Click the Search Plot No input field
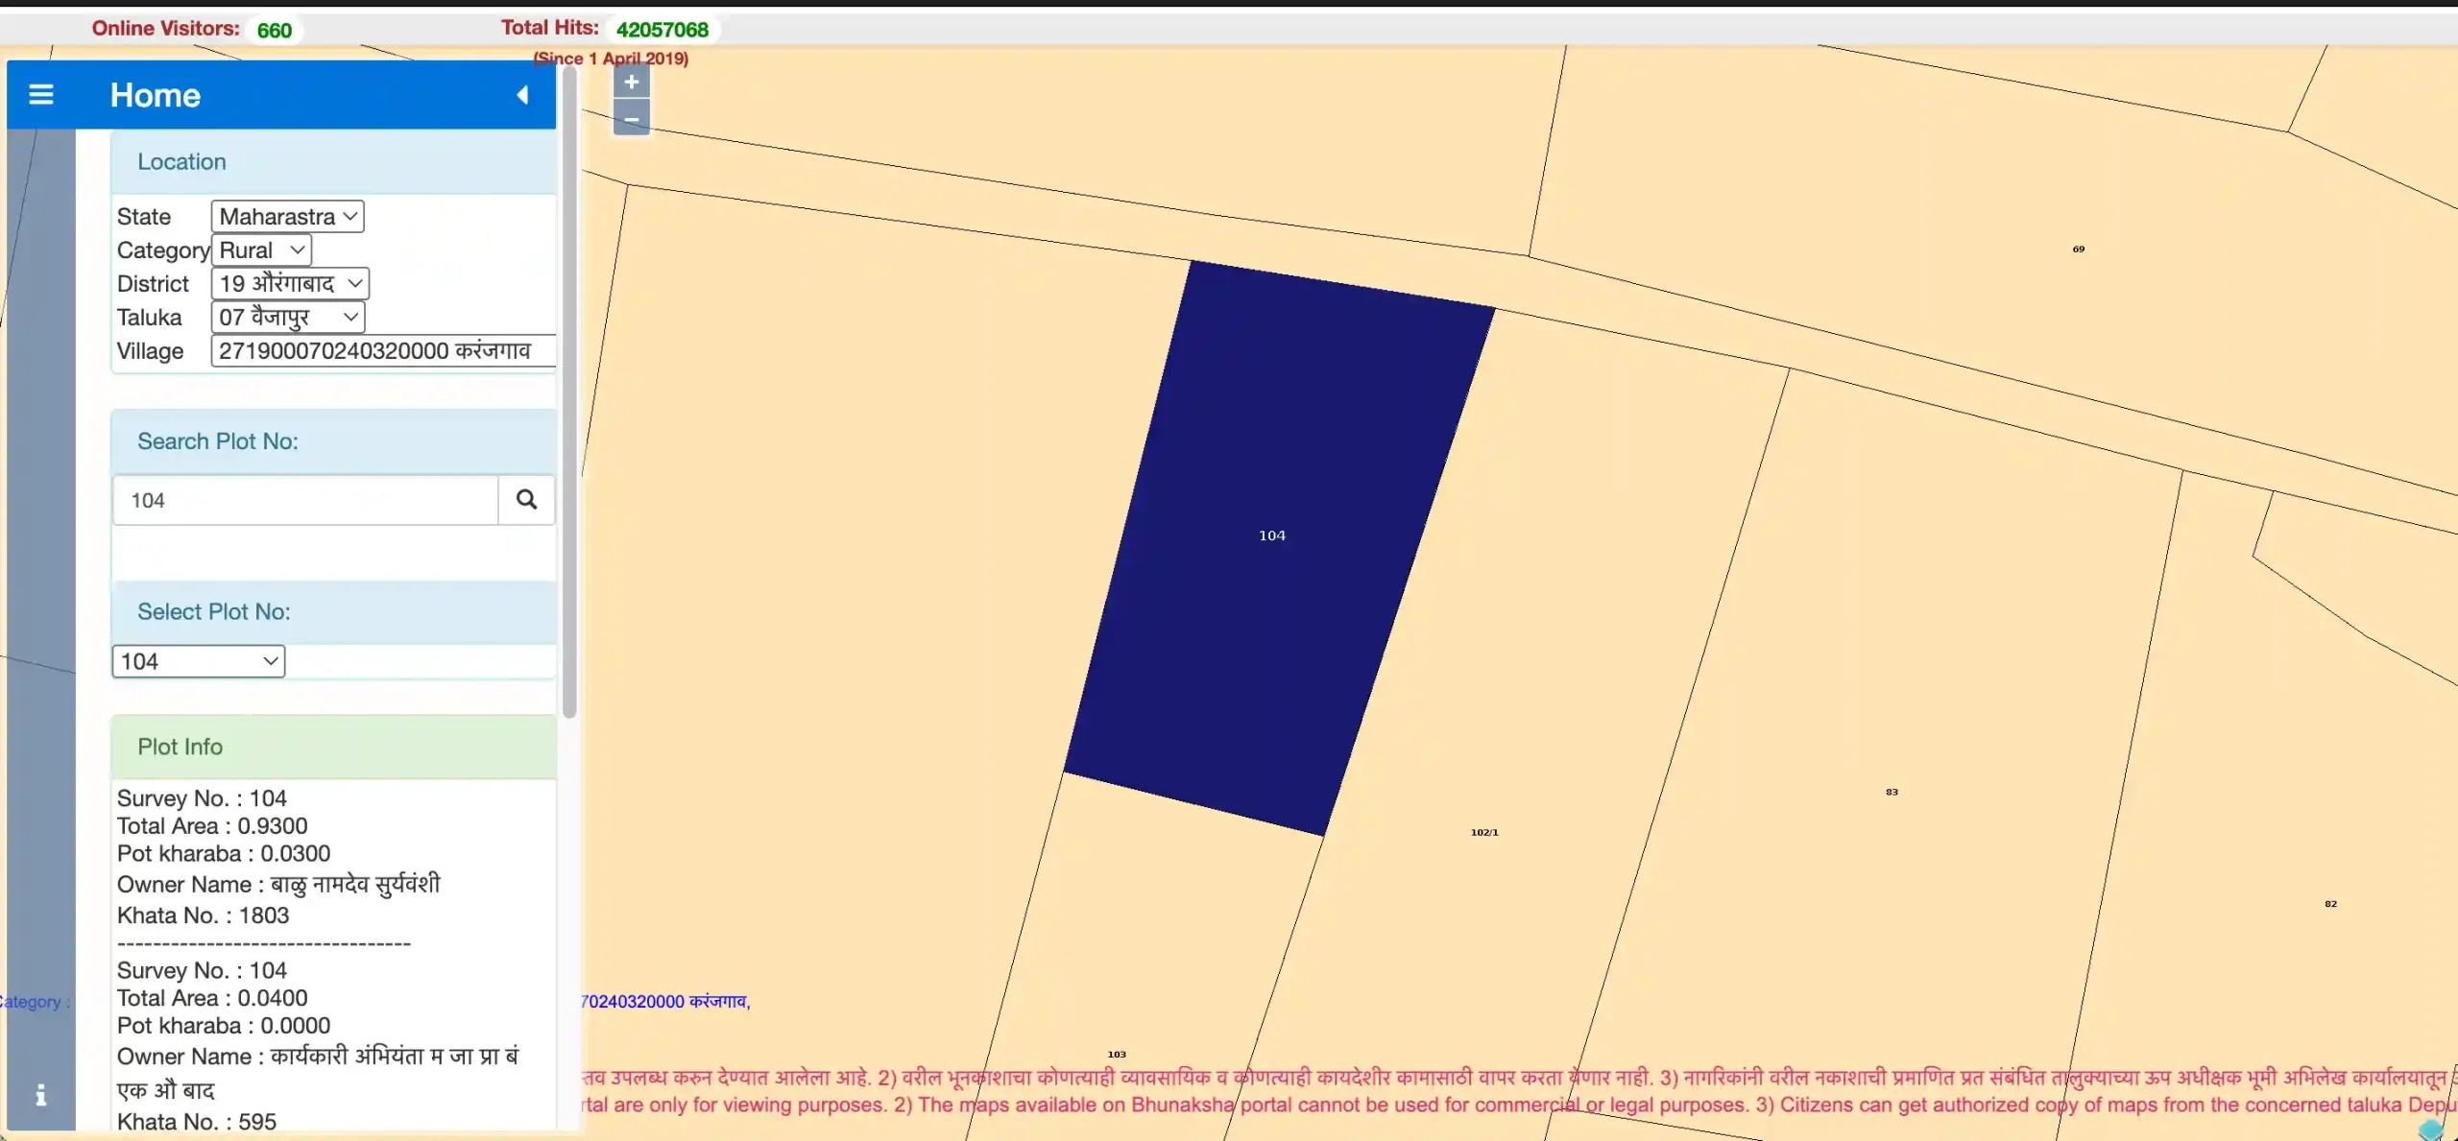 tap(305, 500)
